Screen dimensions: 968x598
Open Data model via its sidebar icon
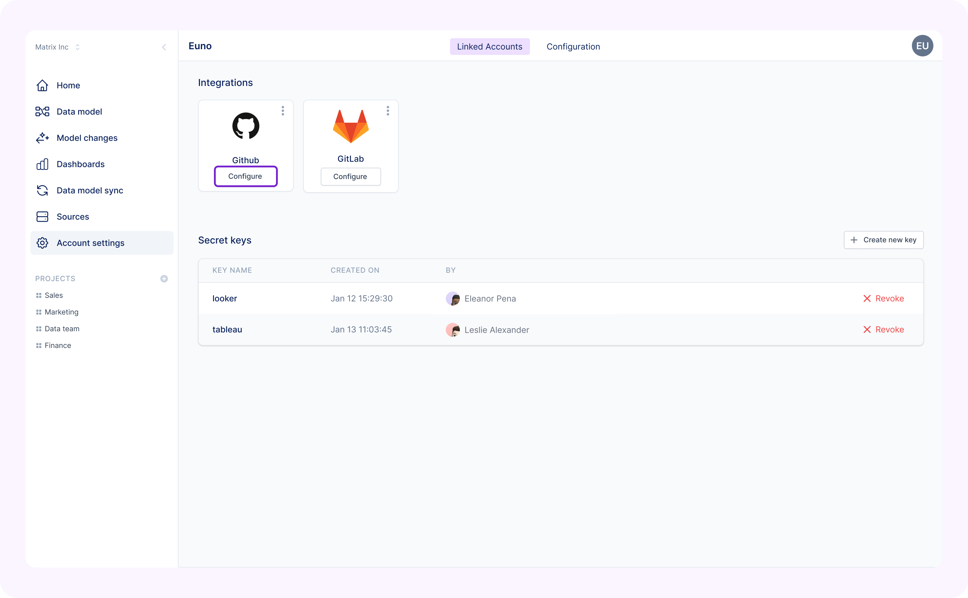pos(42,112)
